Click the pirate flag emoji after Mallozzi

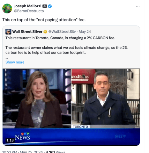(45, 6)
